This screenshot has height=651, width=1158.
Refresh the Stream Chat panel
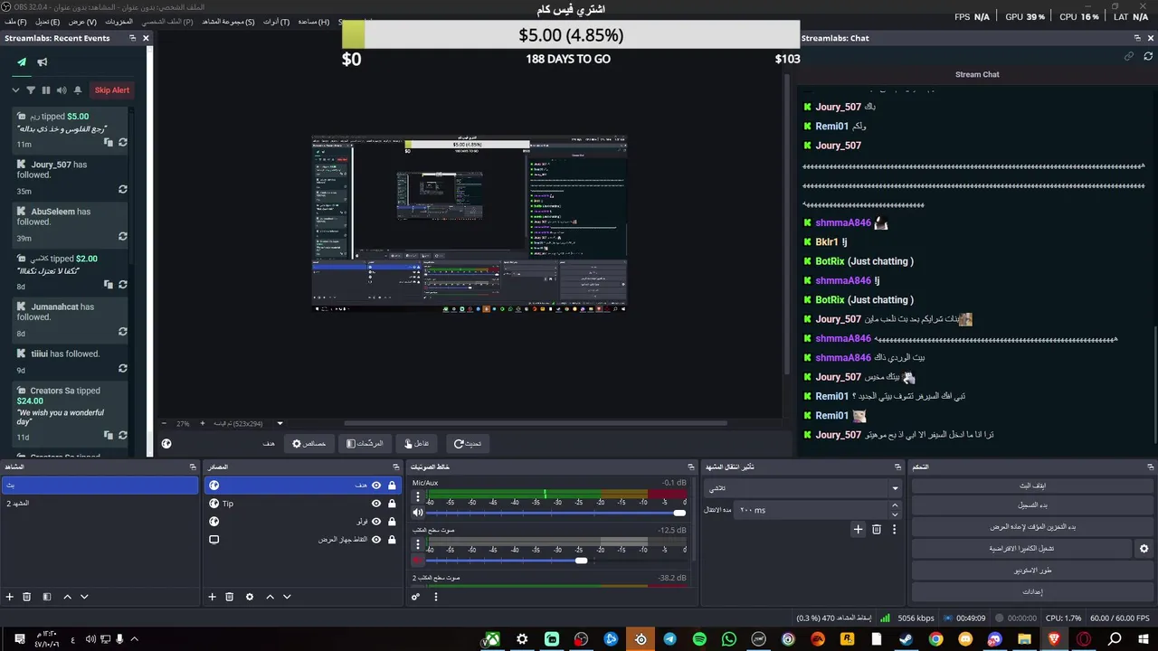point(1148,56)
